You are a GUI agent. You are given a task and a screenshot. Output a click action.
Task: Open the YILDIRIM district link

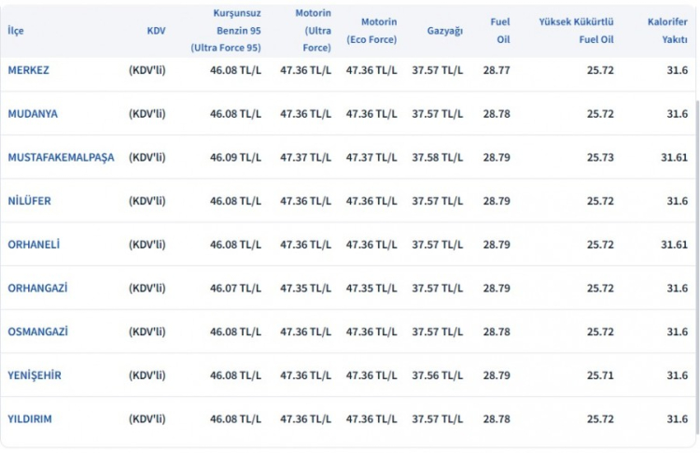pos(30,419)
